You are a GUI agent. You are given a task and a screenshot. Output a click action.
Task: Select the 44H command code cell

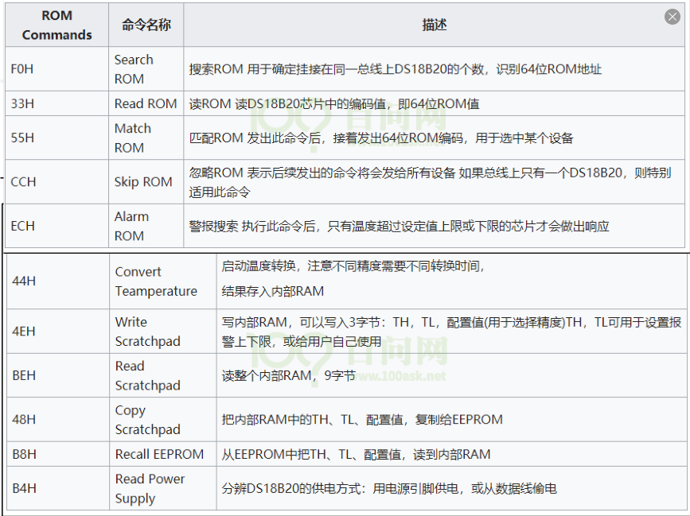pyautogui.click(x=25, y=281)
